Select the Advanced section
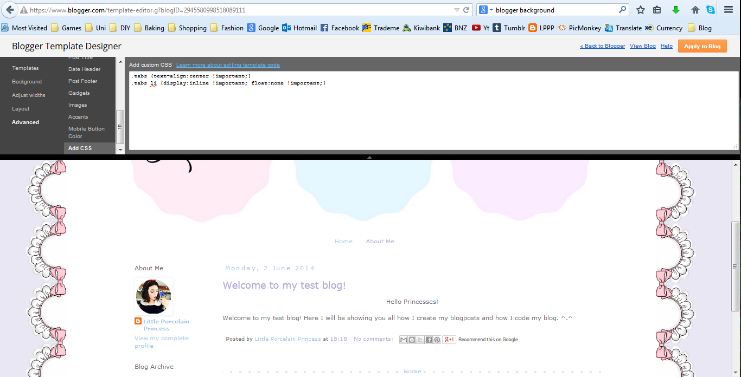741x377 pixels. click(25, 122)
